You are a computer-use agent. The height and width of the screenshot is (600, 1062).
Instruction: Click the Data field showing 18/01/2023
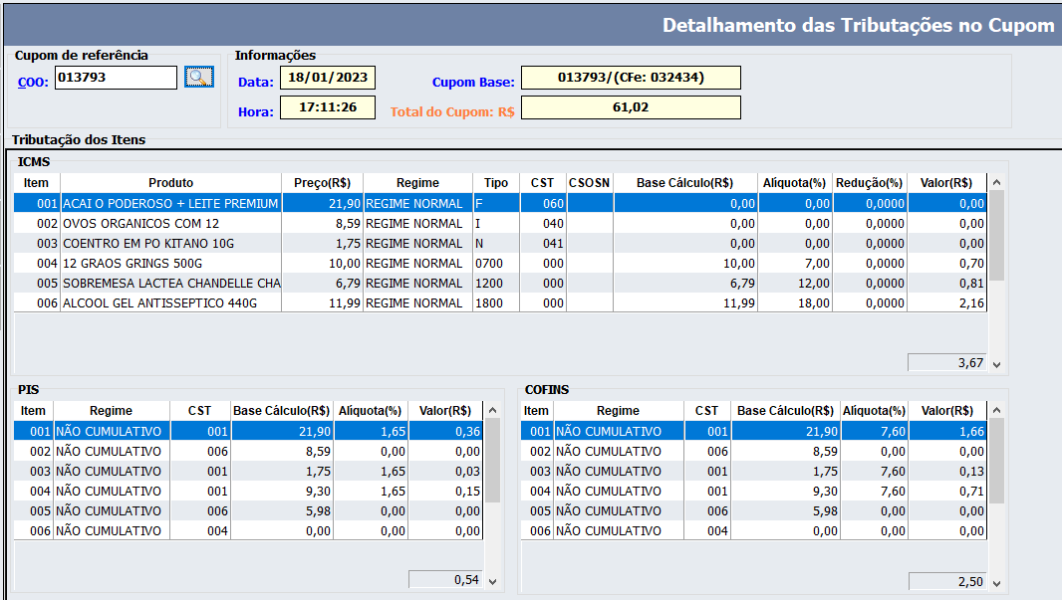tap(327, 78)
